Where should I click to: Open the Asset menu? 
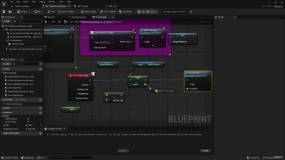pos(25,2)
